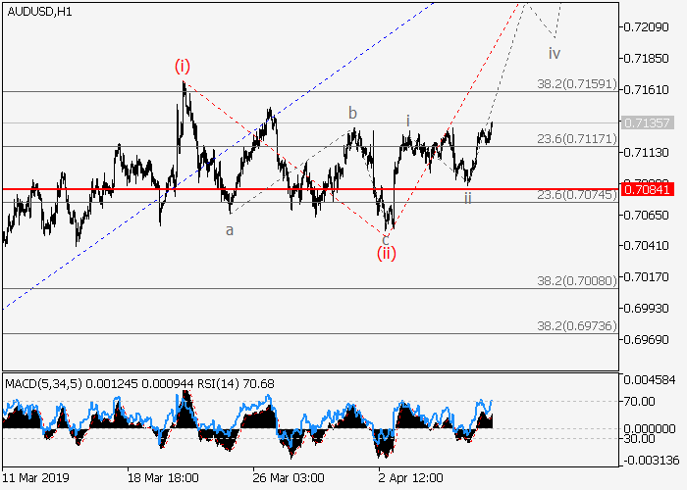Screen dimensions: 687x490
Task: Click the green 'i' sub-wave label
Action: pyautogui.click(x=408, y=121)
